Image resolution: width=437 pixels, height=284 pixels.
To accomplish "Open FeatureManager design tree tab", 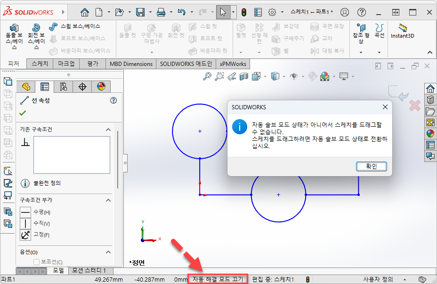I will pyautogui.click(x=26, y=87).
